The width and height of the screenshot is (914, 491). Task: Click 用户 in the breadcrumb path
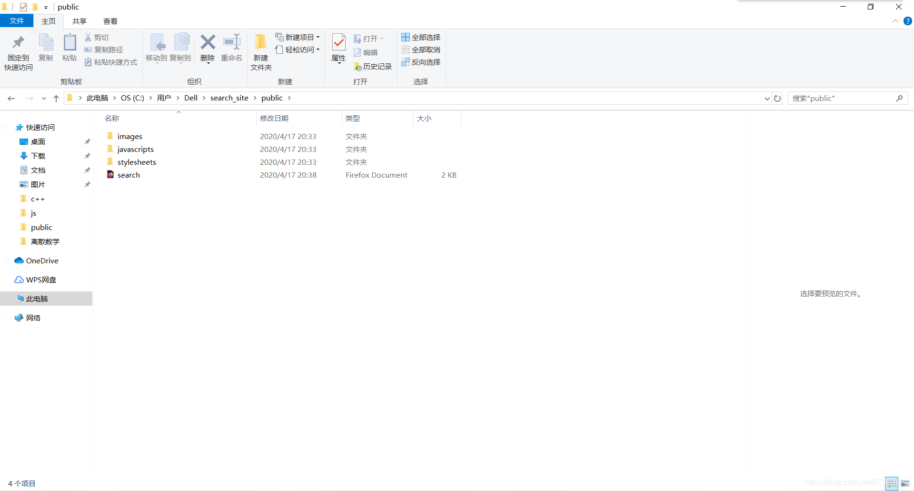[x=164, y=98]
